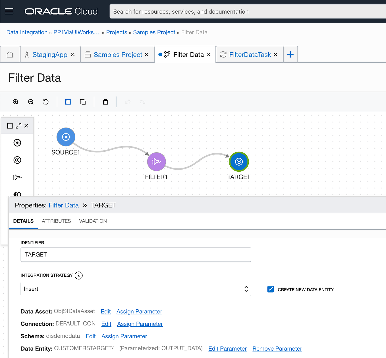Open the Oracle Cloud navigation hamburger menu
Image resolution: width=386 pixels, height=358 pixels.
(9, 11)
